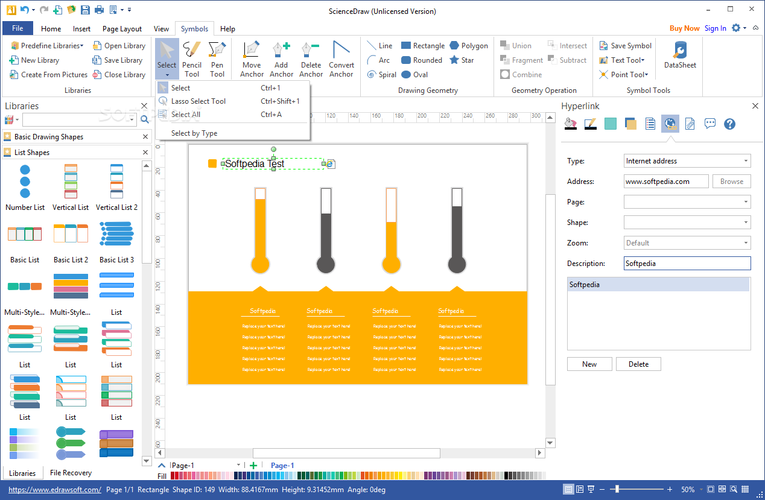Adjust the zoom slider handle

(616, 489)
